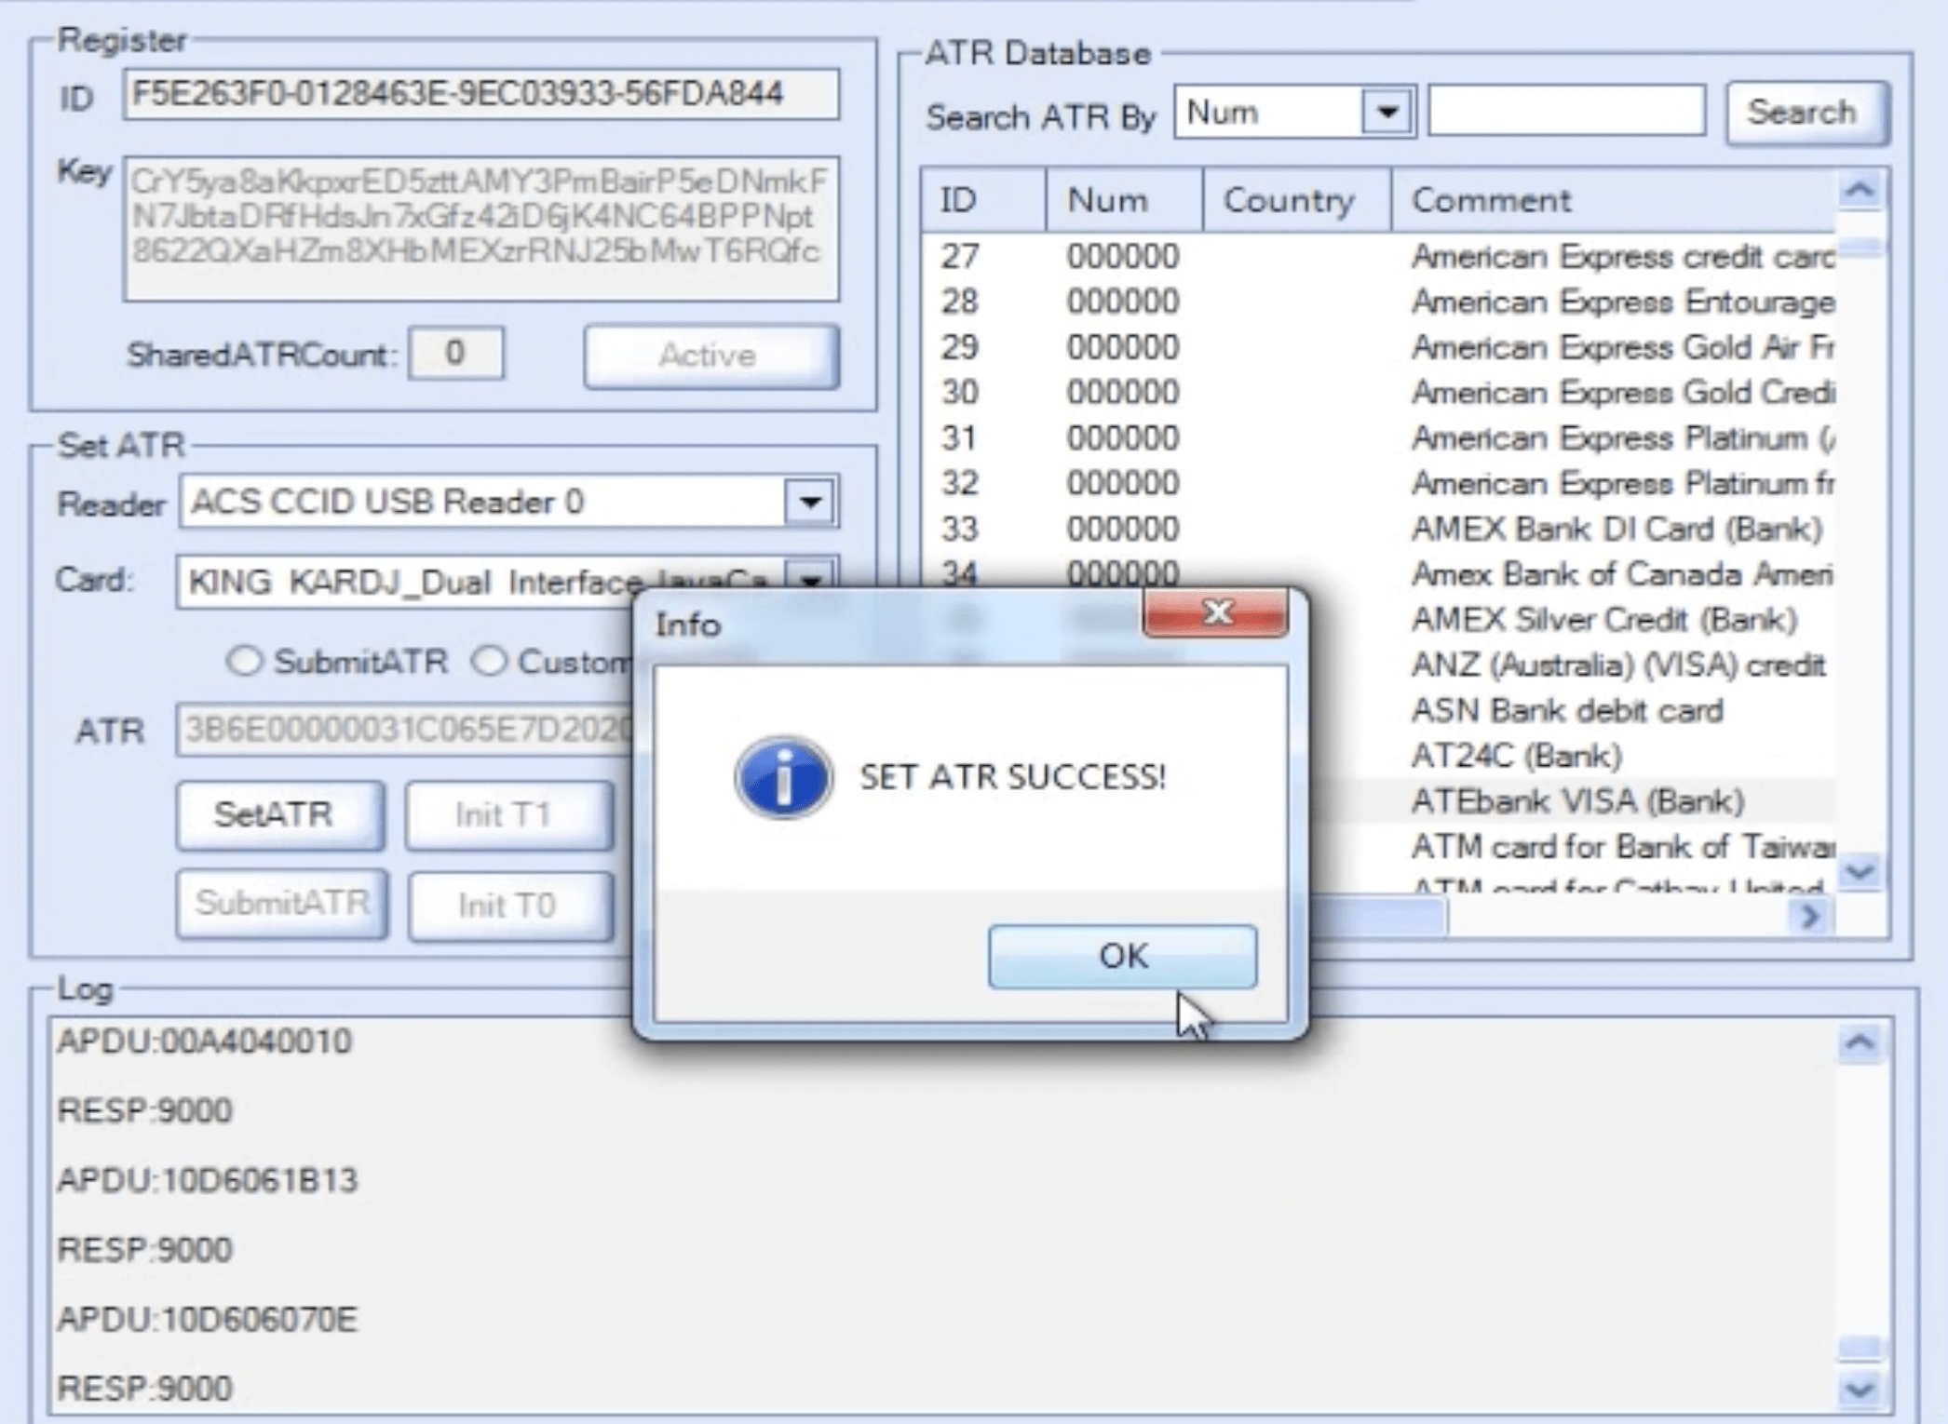
Task: Click the close X on Info dialog
Action: pyautogui.click(x=1218, y=613)
